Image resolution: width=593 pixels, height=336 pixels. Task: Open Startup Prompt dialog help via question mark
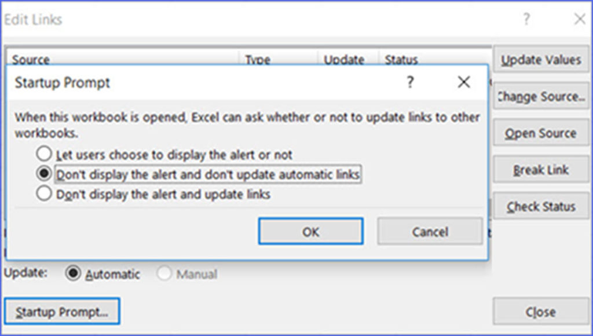[x=410, y=82]
